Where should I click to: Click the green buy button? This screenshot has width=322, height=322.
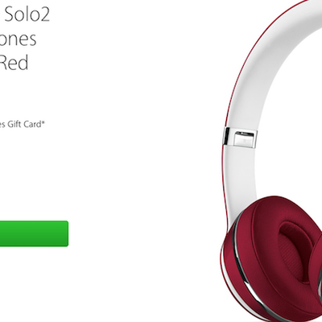coord(34,233)
